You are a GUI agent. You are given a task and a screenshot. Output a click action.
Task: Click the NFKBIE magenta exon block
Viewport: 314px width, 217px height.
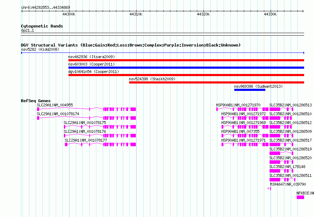pos(300,197)
